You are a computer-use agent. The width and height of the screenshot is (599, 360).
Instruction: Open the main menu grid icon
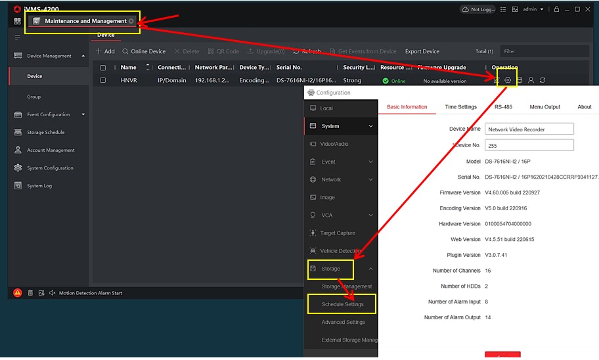coord(17,22)
